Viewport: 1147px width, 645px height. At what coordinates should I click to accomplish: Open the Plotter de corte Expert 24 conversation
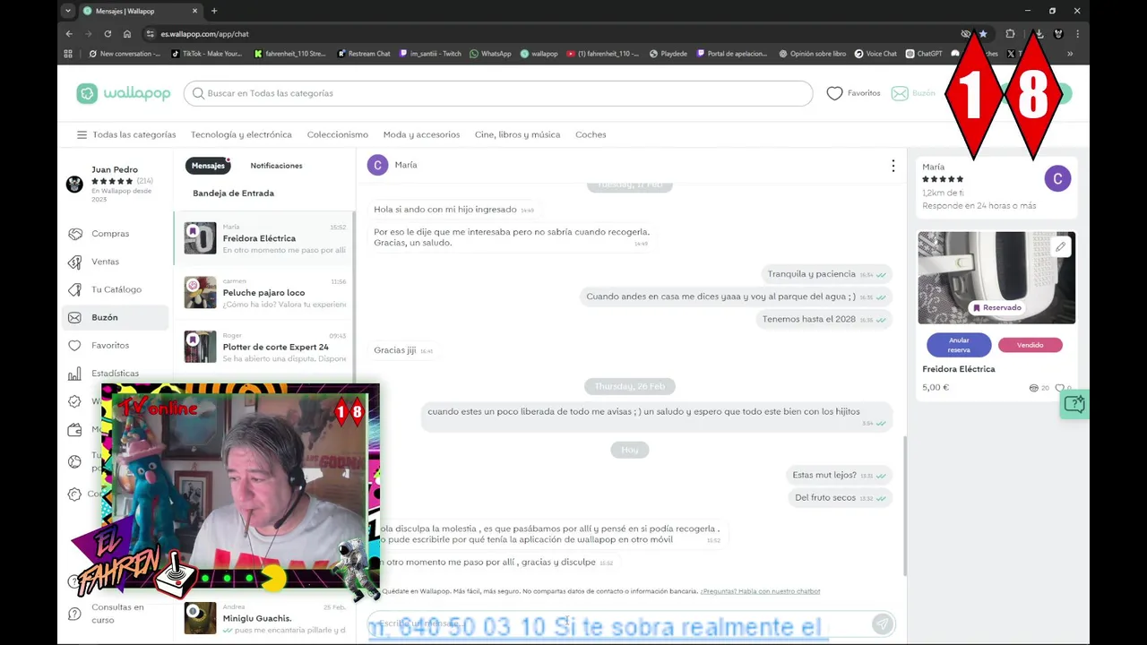(x=264, y=347)
